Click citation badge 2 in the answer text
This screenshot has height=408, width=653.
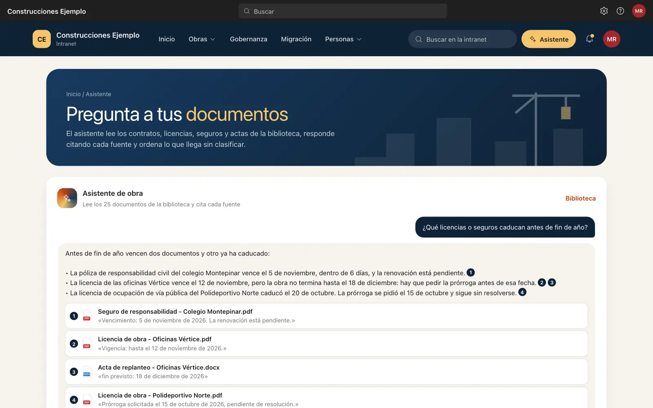pos(542,282)
